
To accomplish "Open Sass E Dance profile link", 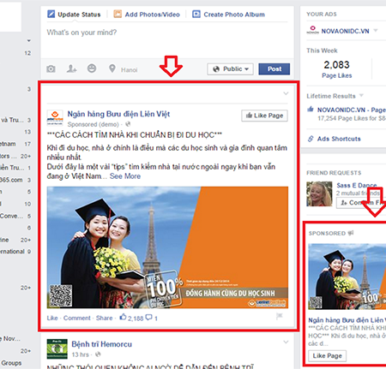I will pos(357,186).
